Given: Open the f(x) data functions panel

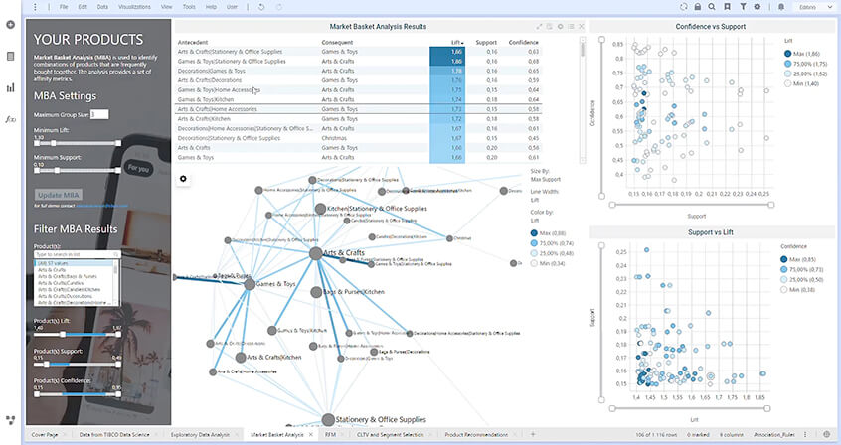Looking at the screenshot, I should pos(10,119).
